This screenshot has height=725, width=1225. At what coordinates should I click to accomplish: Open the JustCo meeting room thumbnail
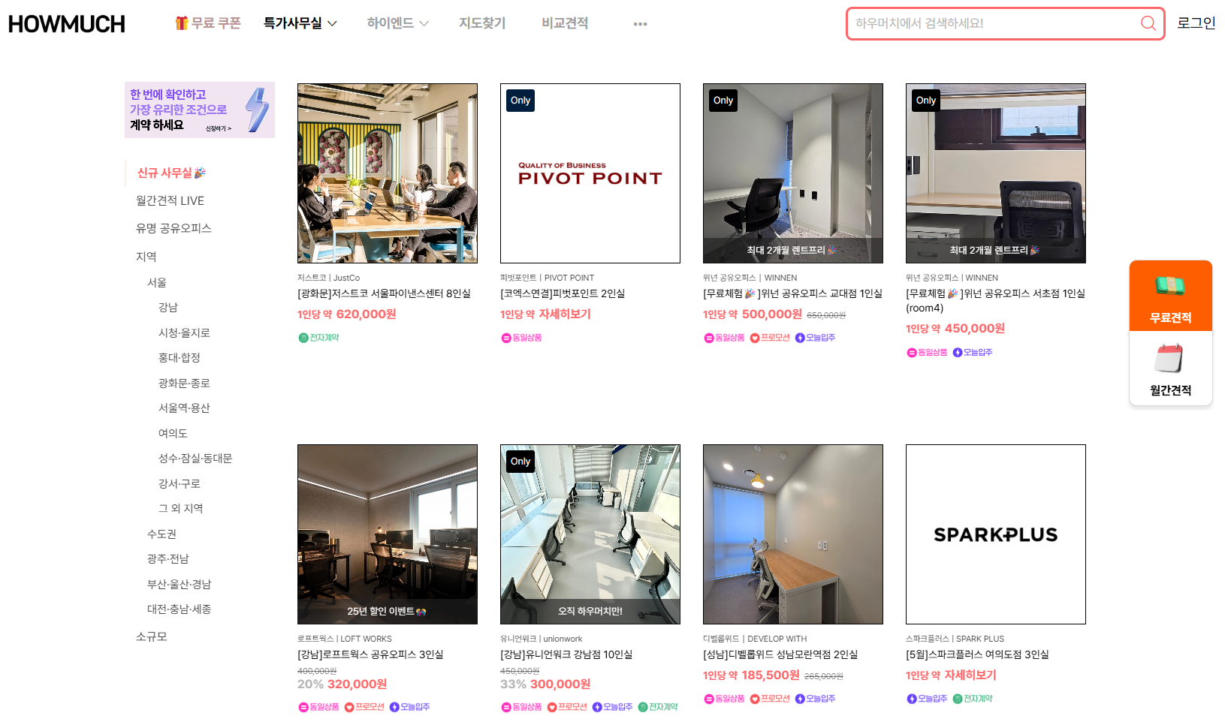coord(388,173)
